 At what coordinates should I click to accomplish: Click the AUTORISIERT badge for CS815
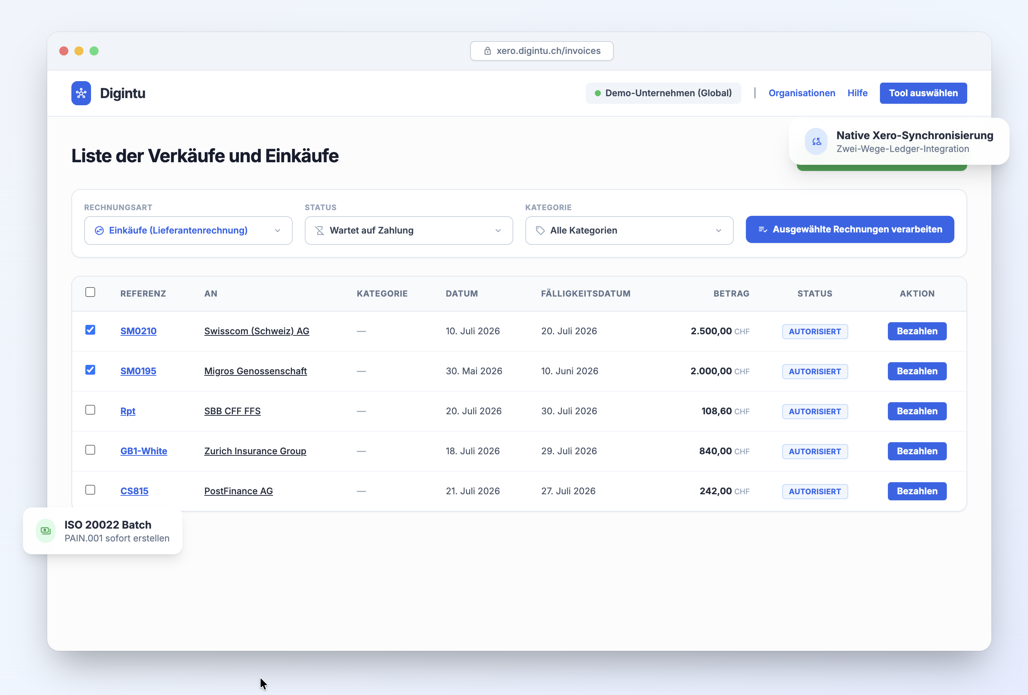(815, 492)
